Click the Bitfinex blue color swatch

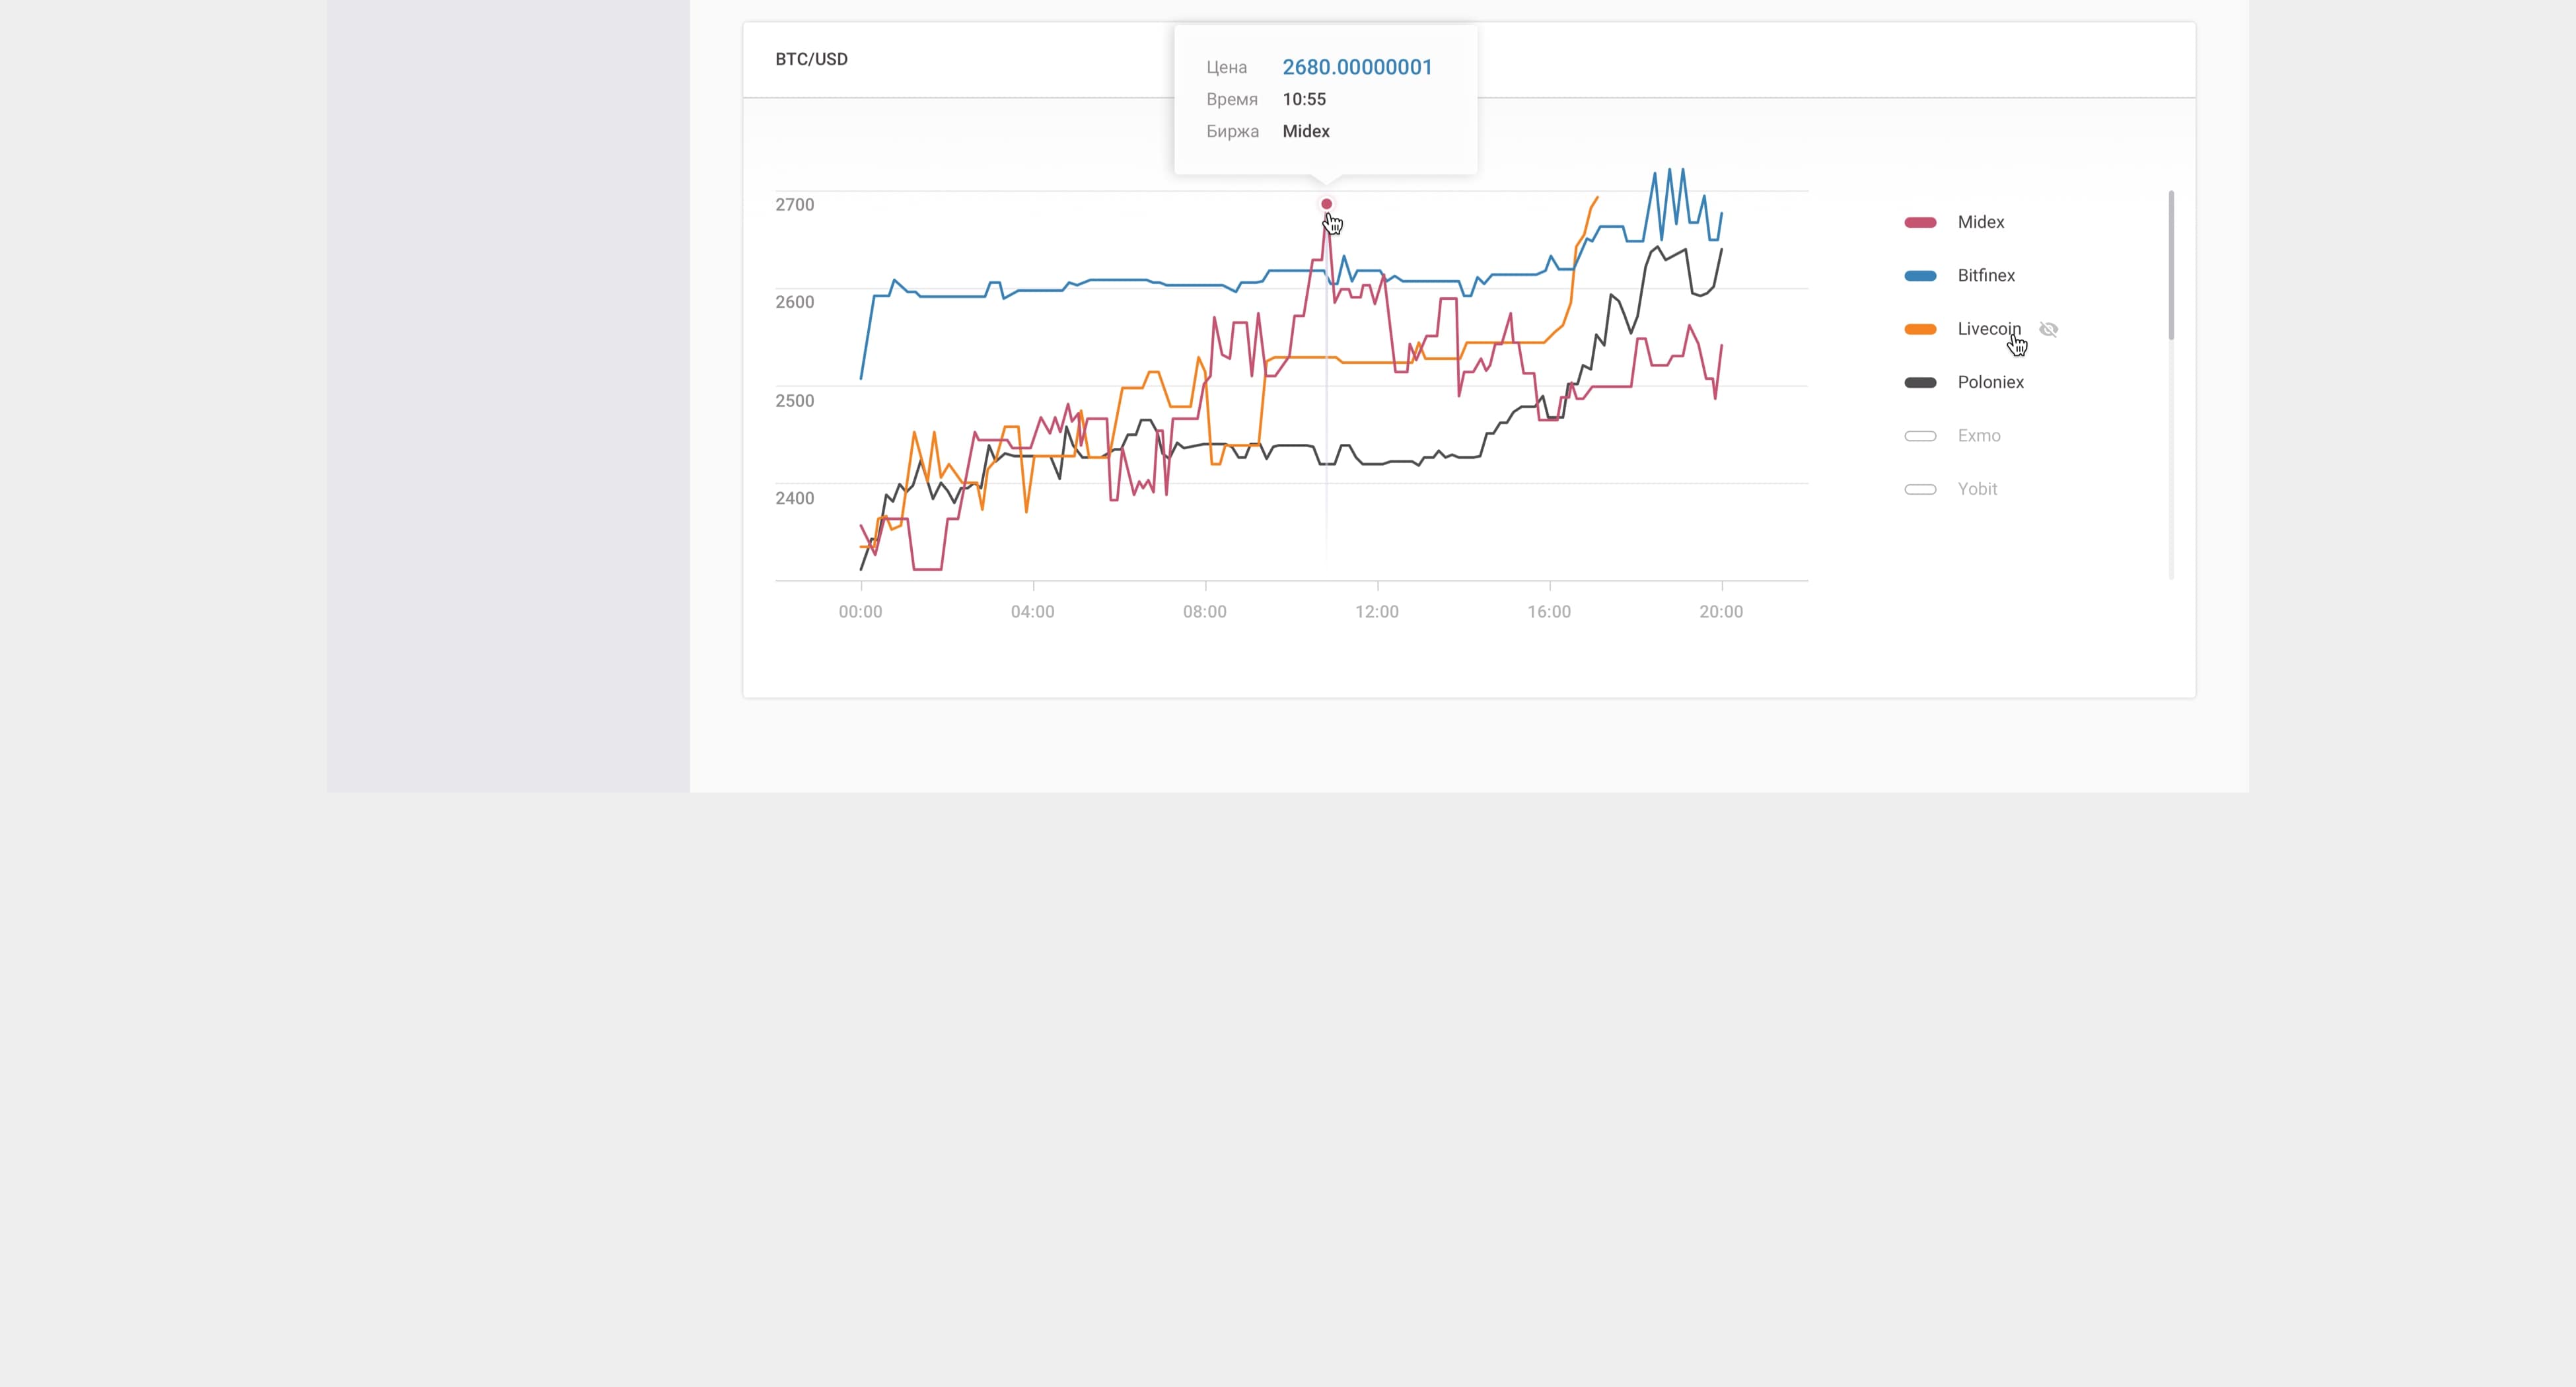click(1920, 276)
